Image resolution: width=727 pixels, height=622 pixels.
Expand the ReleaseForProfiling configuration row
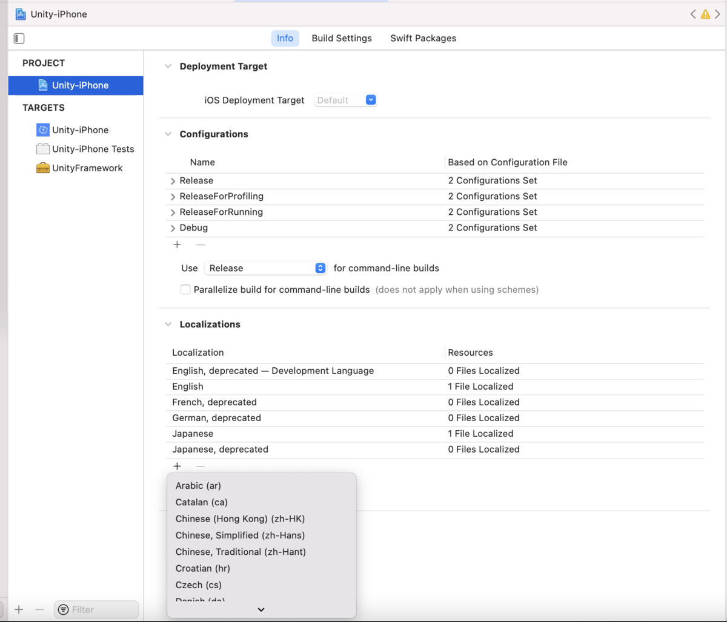click(173, 197)
